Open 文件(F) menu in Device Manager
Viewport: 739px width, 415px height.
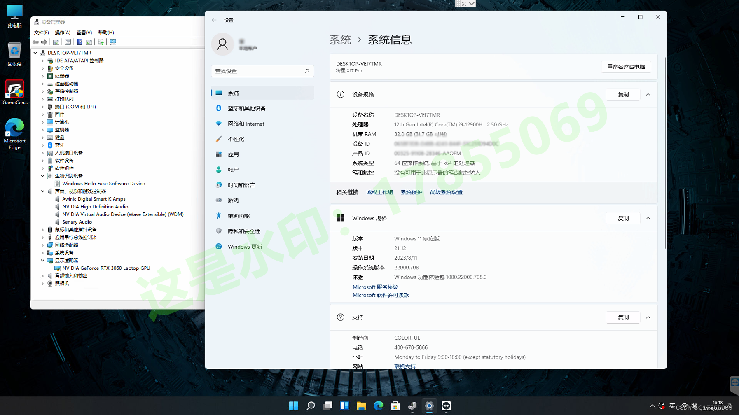(41, 33)
